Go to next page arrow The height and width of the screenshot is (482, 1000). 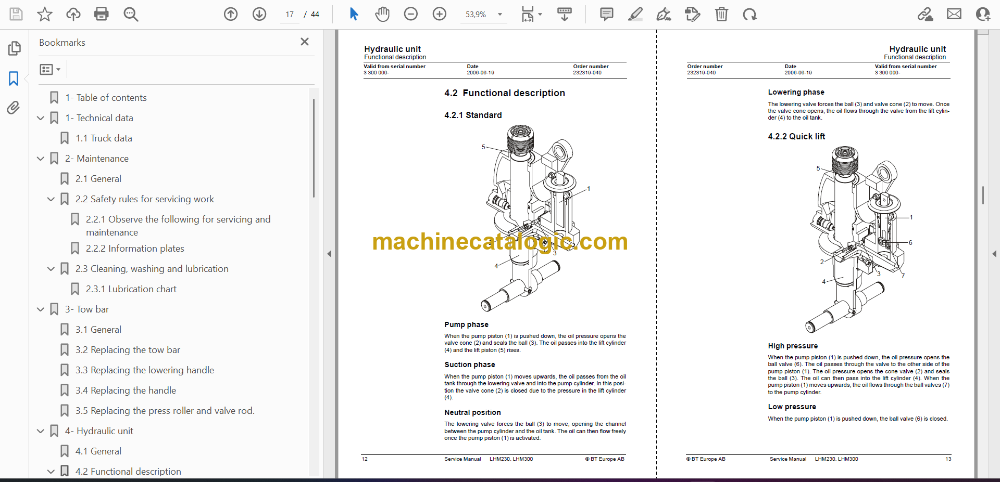pyautogui.click(x=259, y=14)
